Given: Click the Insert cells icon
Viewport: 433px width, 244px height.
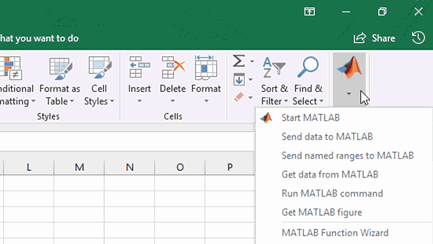Looking at the screenshot, I should 139,68.
